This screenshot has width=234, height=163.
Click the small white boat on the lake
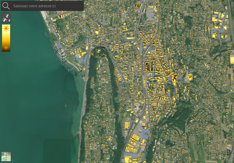click(x=66, y=106)
